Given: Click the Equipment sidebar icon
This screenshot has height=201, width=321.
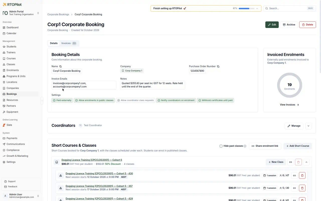Looking at the screenshot, I should click(4, 112).
